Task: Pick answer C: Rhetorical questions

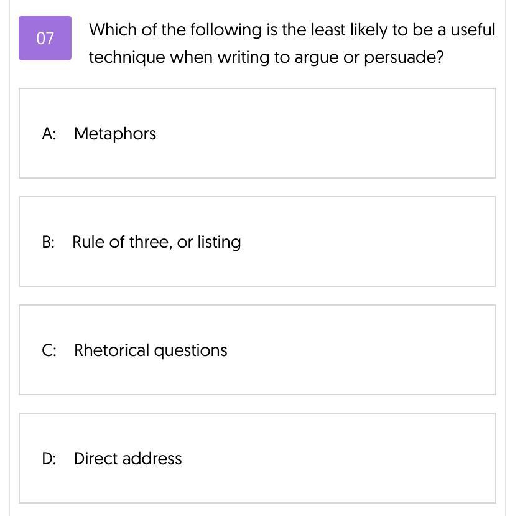Action: 257,350
